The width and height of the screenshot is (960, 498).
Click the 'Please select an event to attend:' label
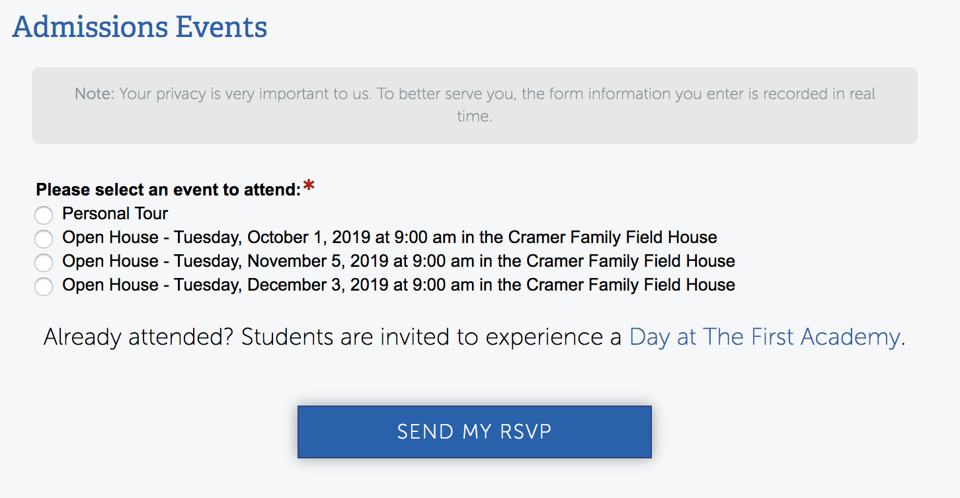coord(169,190)
